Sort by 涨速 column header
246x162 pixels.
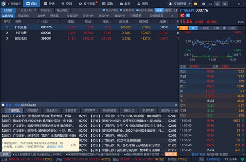pyautogui.click(x=164, y=22)
